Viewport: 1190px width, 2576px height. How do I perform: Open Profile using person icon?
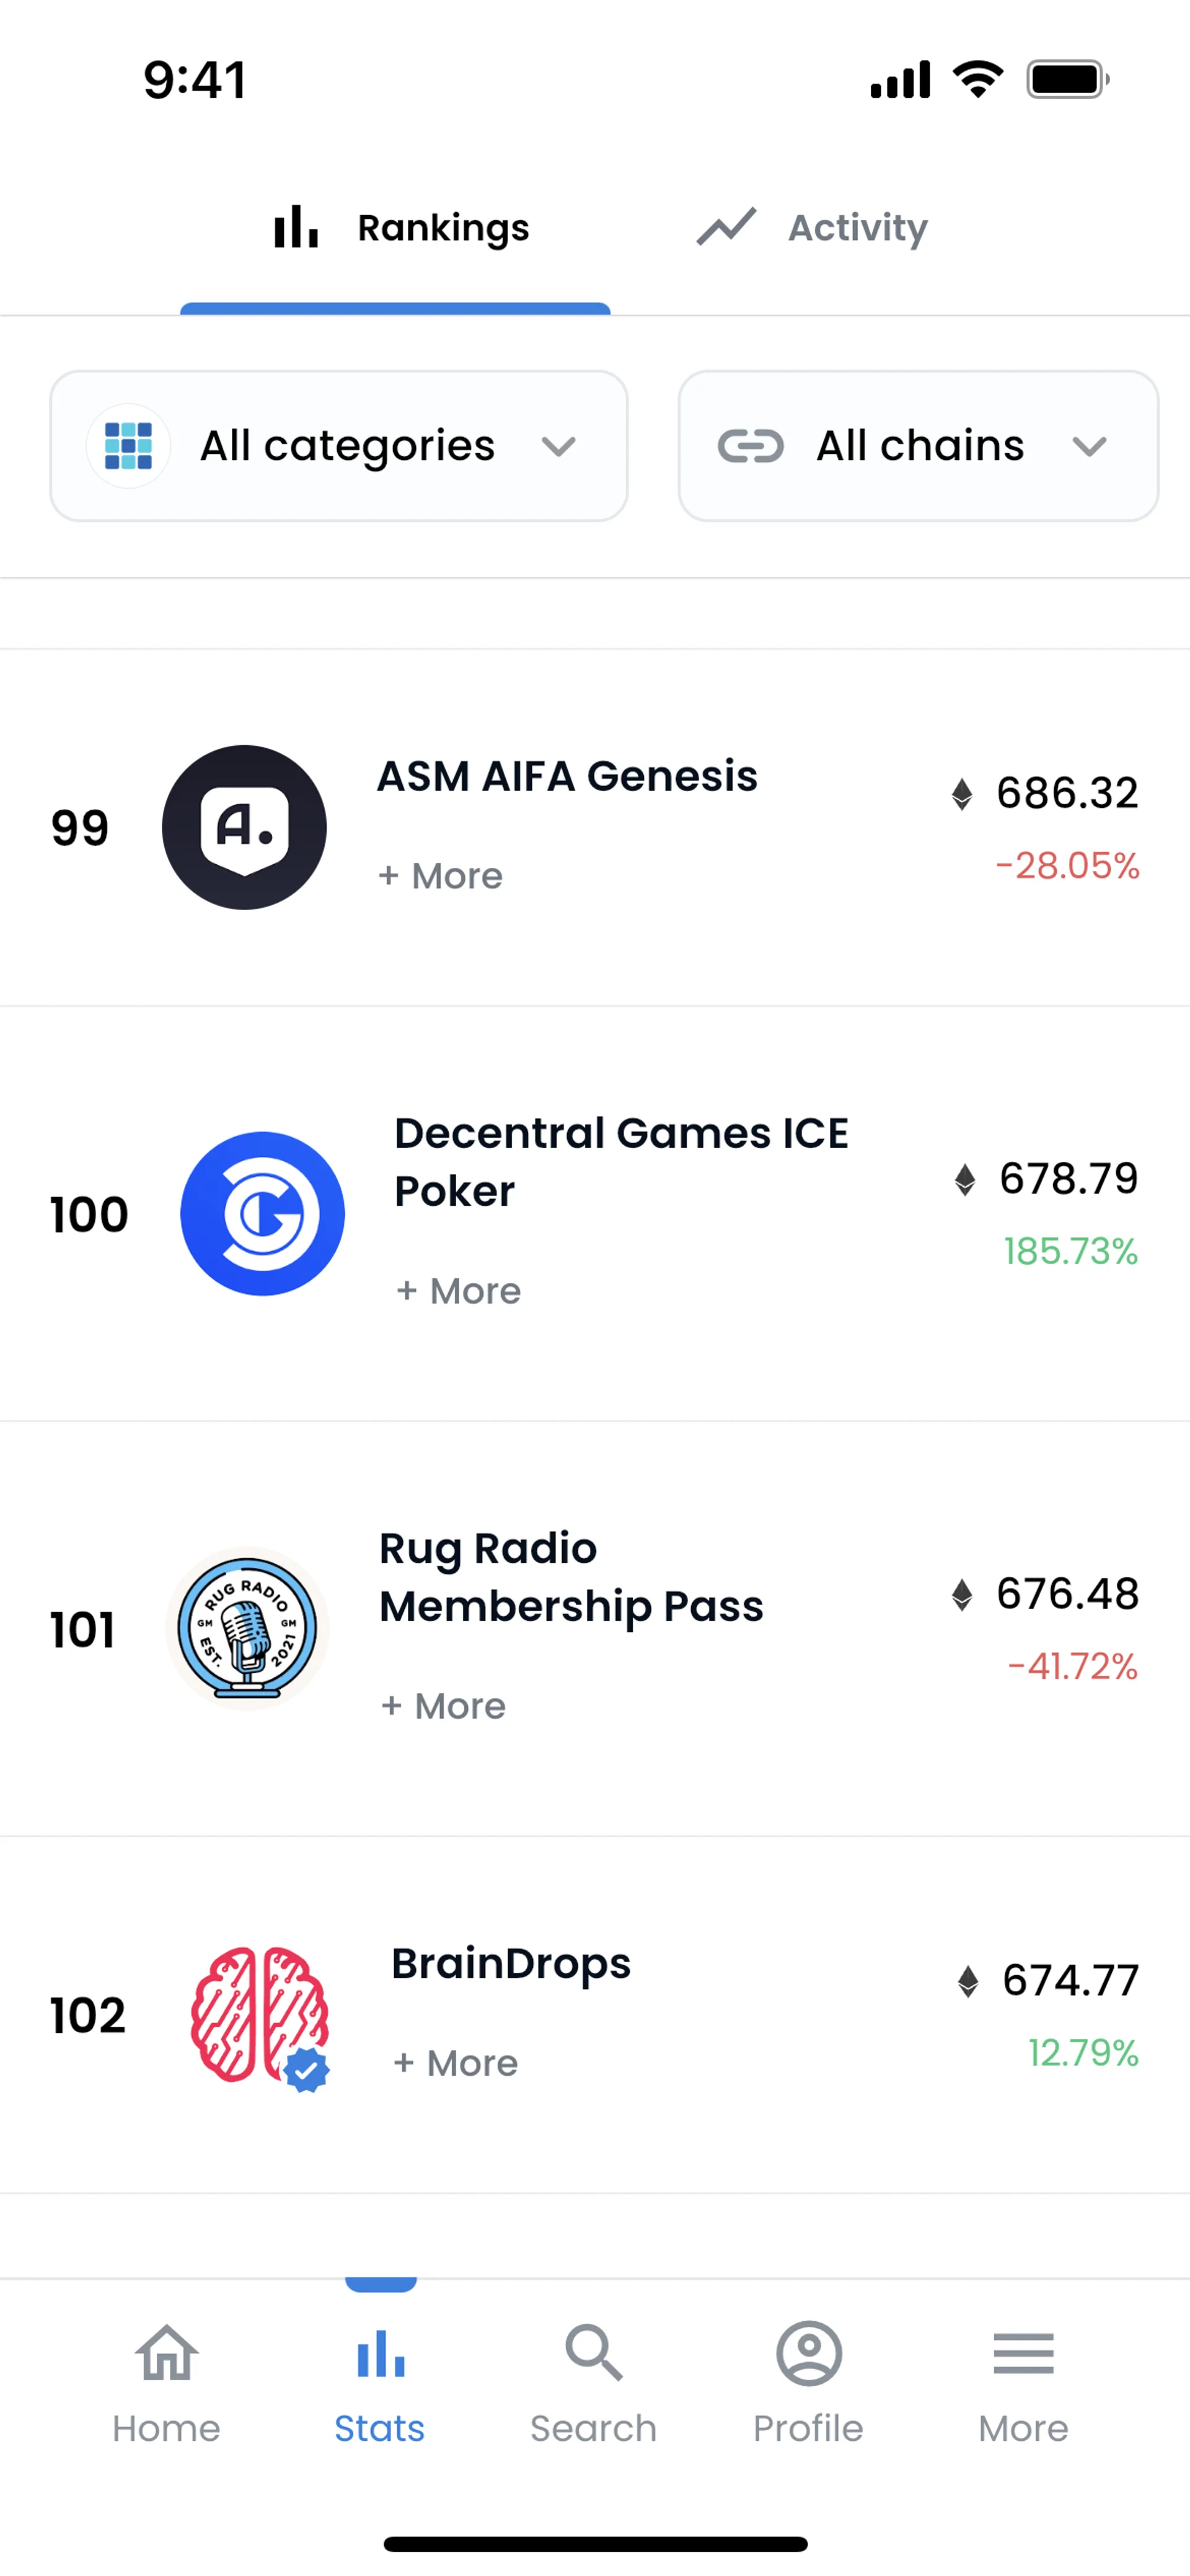click(808, 2353)
